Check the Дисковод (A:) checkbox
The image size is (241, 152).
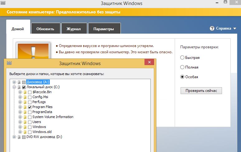24,82
